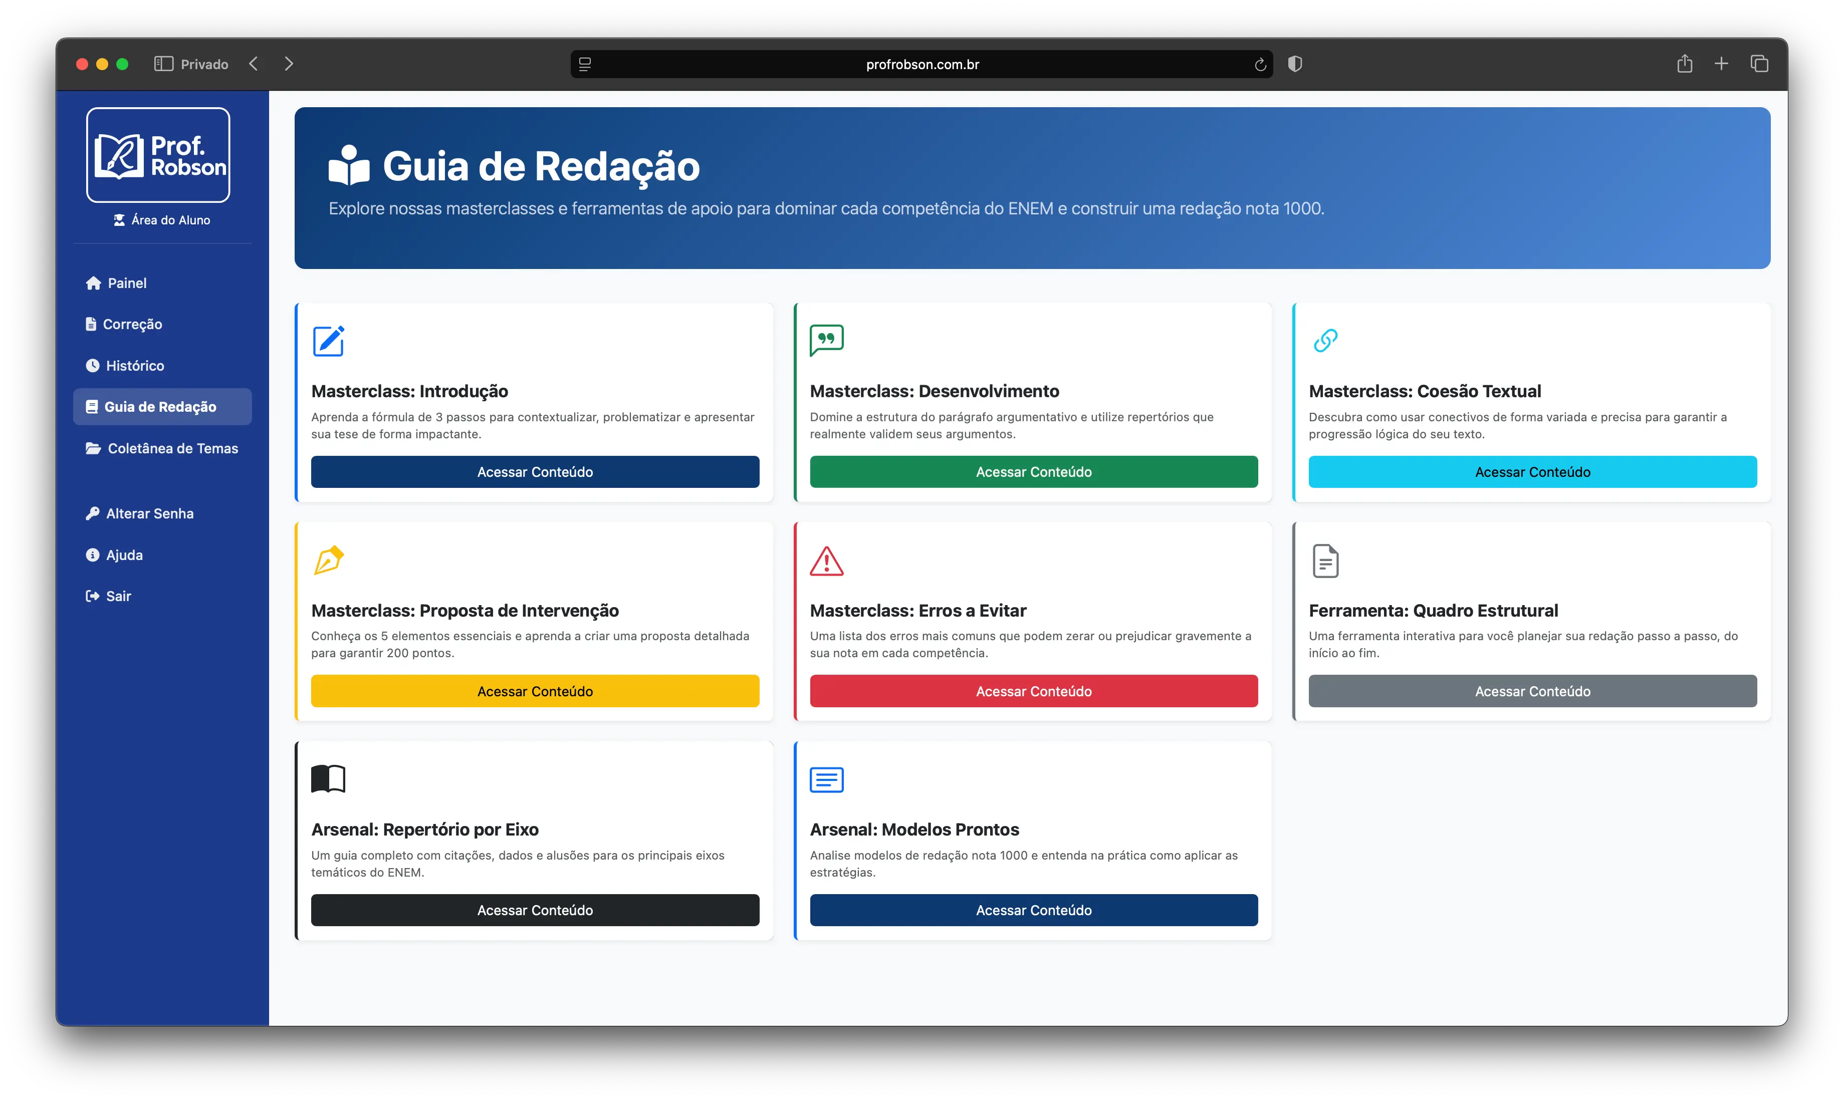Click the Arsenal: Repertório por Eixo title
The image size is (1844, 1100).
(x=425, y=830)
